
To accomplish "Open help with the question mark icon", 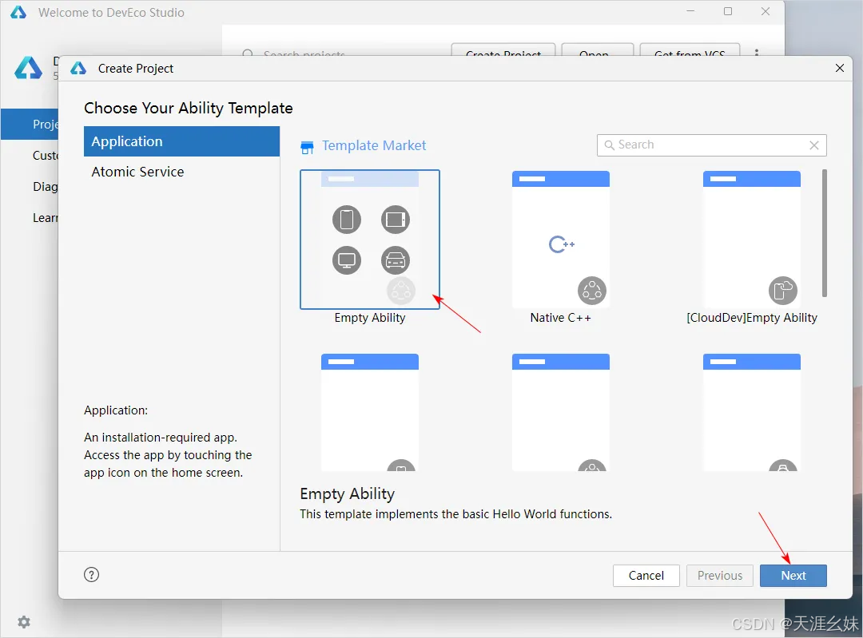I will (x=91, y=575).
